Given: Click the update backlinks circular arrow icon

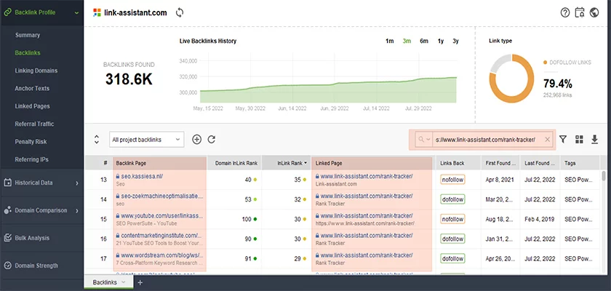Looking at the screenshot, I should [x=212, y=140].
